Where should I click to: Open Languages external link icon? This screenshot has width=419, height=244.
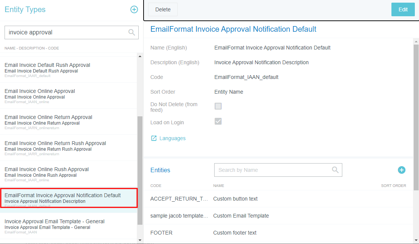pyautogui.click(x=154, y=138)
